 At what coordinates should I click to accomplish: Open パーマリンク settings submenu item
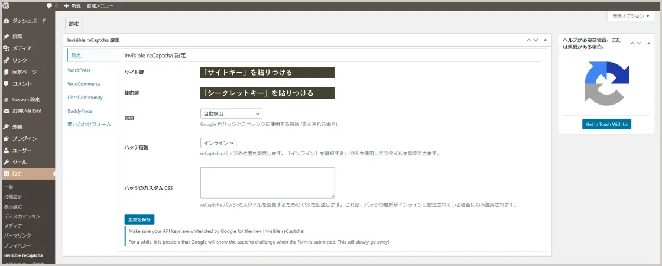(17, 235)
